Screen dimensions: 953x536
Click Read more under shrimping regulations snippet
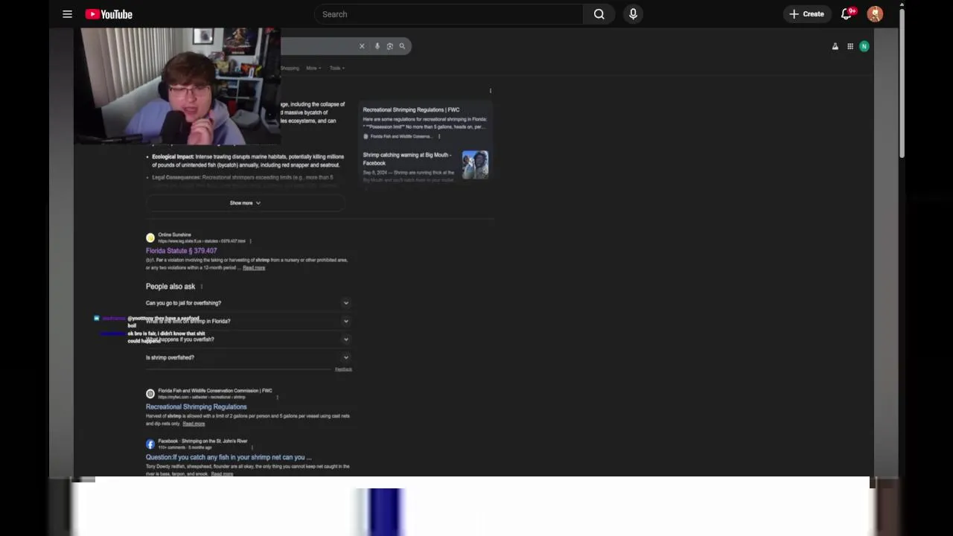pyautogui.click(x=194, y=424)
